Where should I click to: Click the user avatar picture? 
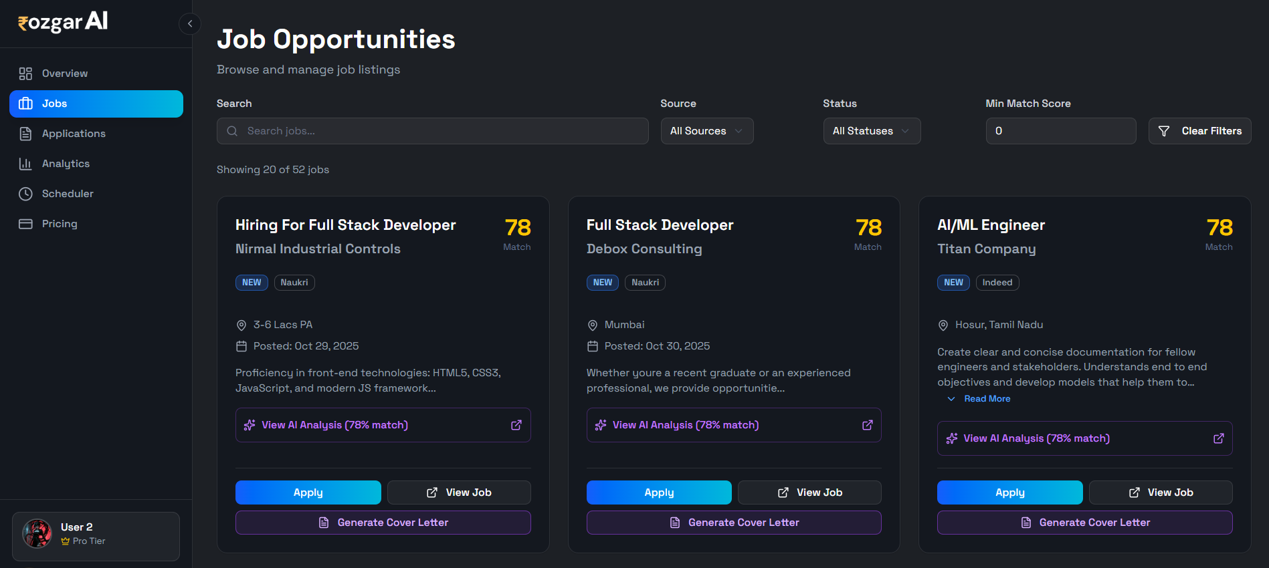click(x=37, y=534)
